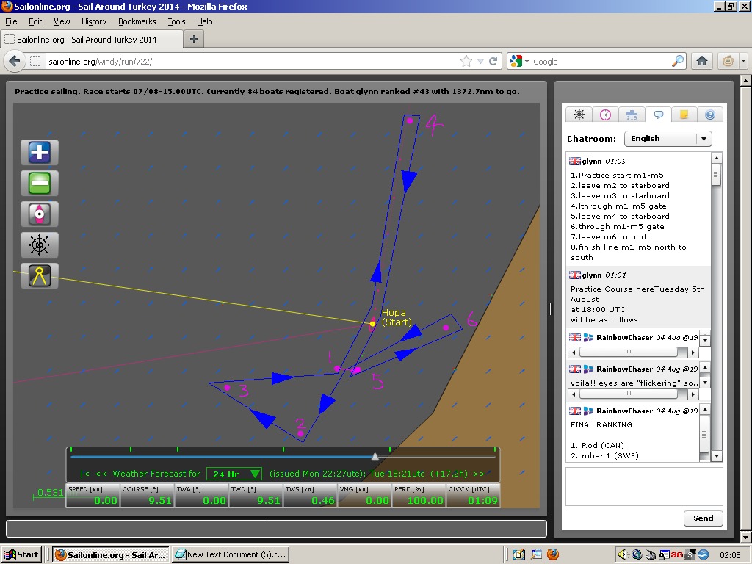Open the 24 Hr weather forecast dropdown
Viewport: 752px width, 564px height.
234,474
